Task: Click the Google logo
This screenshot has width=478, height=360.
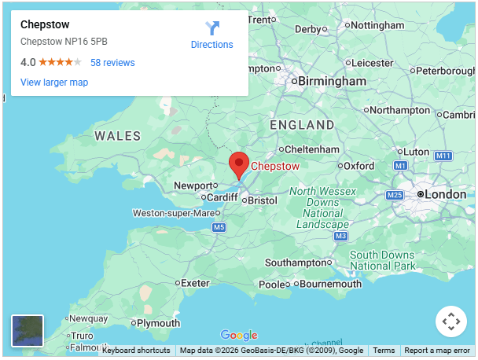Action: [239, 335]
